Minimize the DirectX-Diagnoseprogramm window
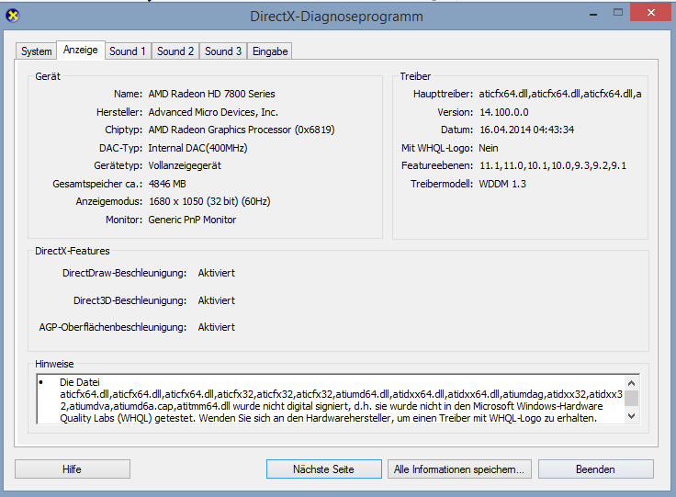 point(593,14)
